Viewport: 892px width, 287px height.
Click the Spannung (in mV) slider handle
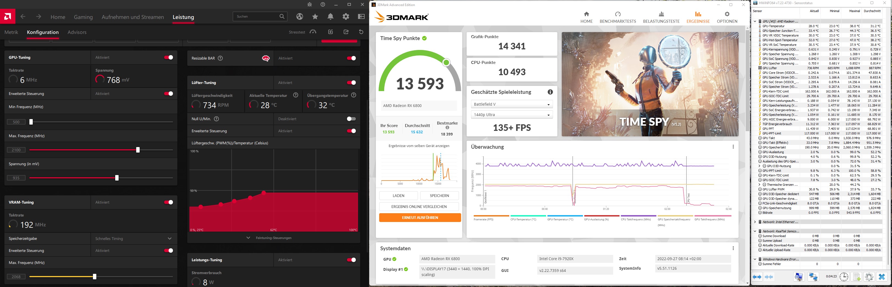coord(117,178)
